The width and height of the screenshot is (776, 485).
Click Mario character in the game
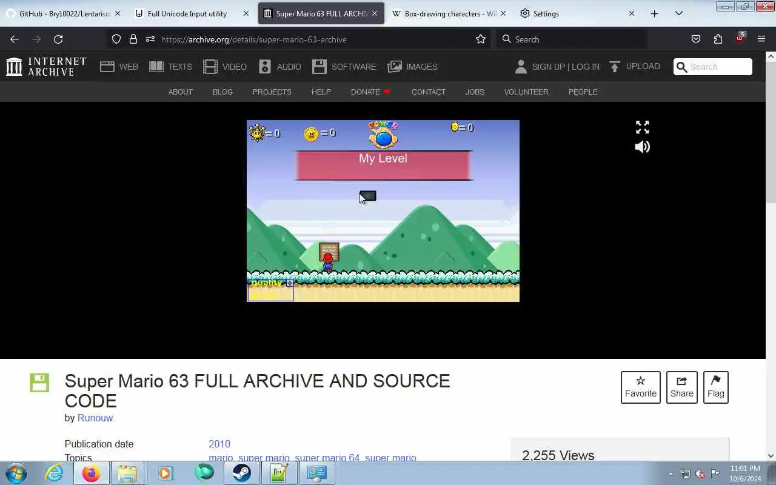[328, 262]
